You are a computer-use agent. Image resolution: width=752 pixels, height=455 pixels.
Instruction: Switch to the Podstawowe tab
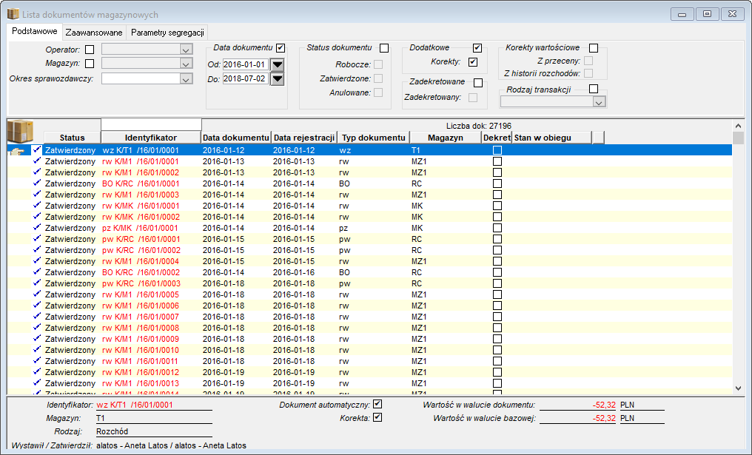click(35, 32)
